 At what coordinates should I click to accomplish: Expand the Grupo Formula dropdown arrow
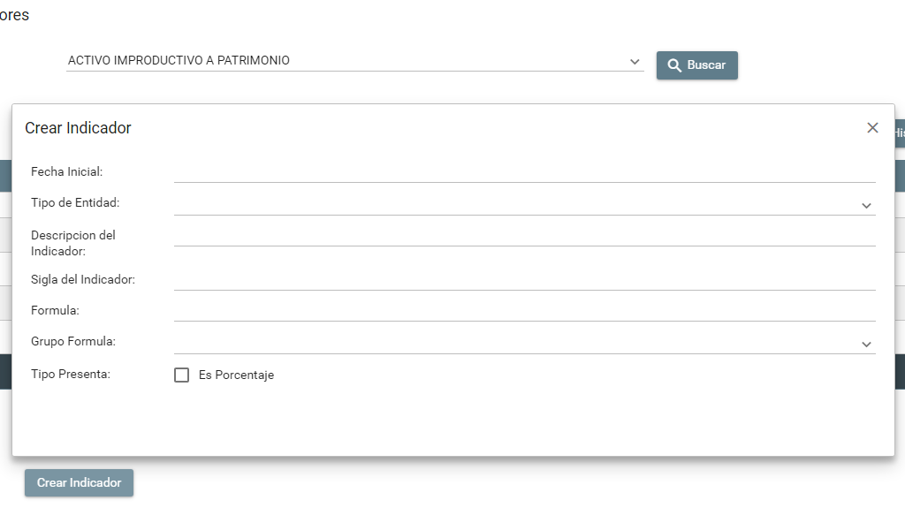click(866, 344)
